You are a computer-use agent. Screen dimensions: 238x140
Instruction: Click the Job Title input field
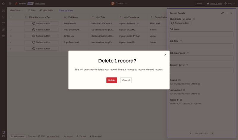click(201, 46)
